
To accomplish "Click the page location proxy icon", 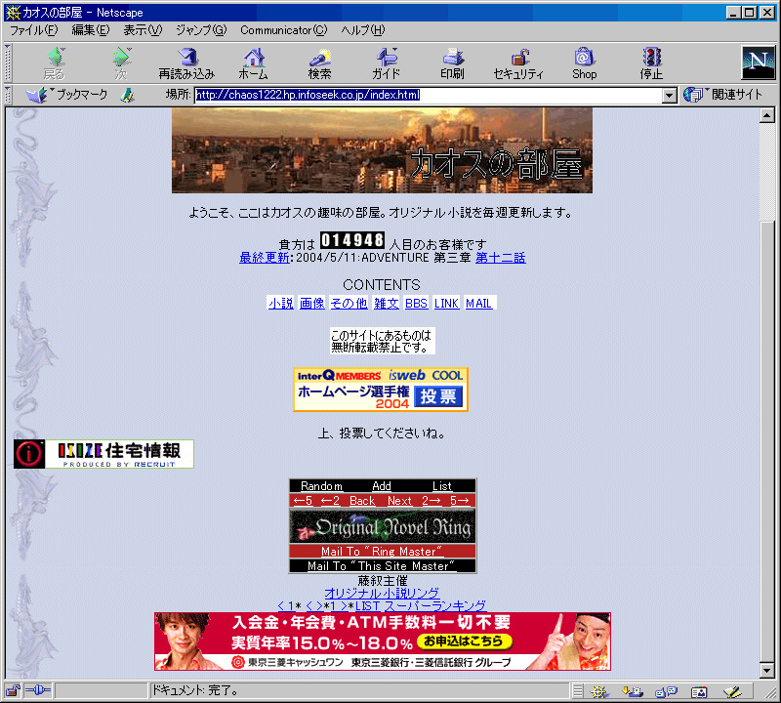I will 128,95.
